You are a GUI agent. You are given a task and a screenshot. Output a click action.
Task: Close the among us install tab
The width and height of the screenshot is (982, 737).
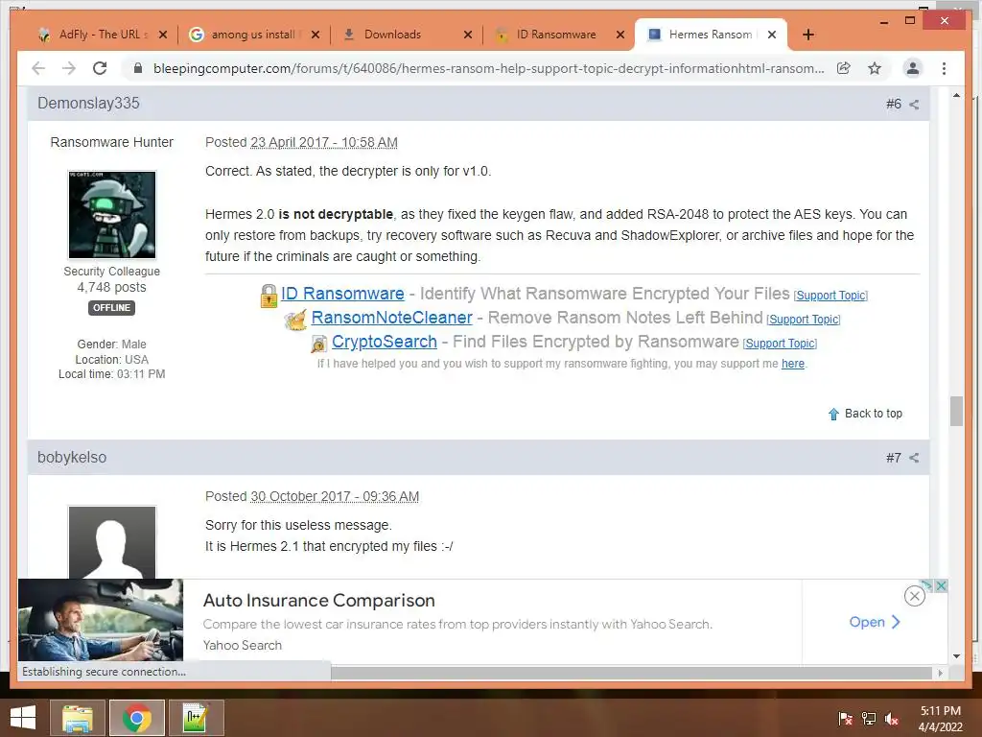coord(316,35)
